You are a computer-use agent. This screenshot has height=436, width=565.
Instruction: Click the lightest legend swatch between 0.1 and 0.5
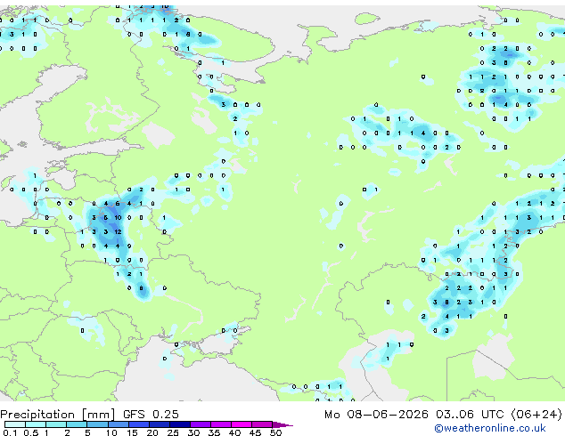(x=15, y=424)
